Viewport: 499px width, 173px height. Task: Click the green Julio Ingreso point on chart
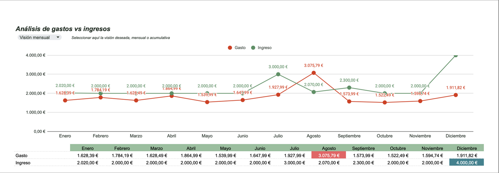pyautogui.click(x=278, y=74)
